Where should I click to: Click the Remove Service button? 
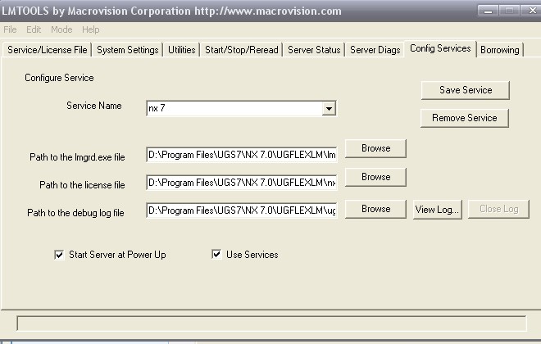(465, 118)
